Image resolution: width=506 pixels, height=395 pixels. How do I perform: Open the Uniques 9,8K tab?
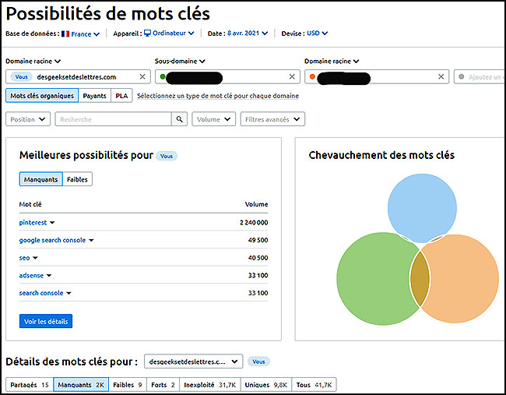(266, 385)
